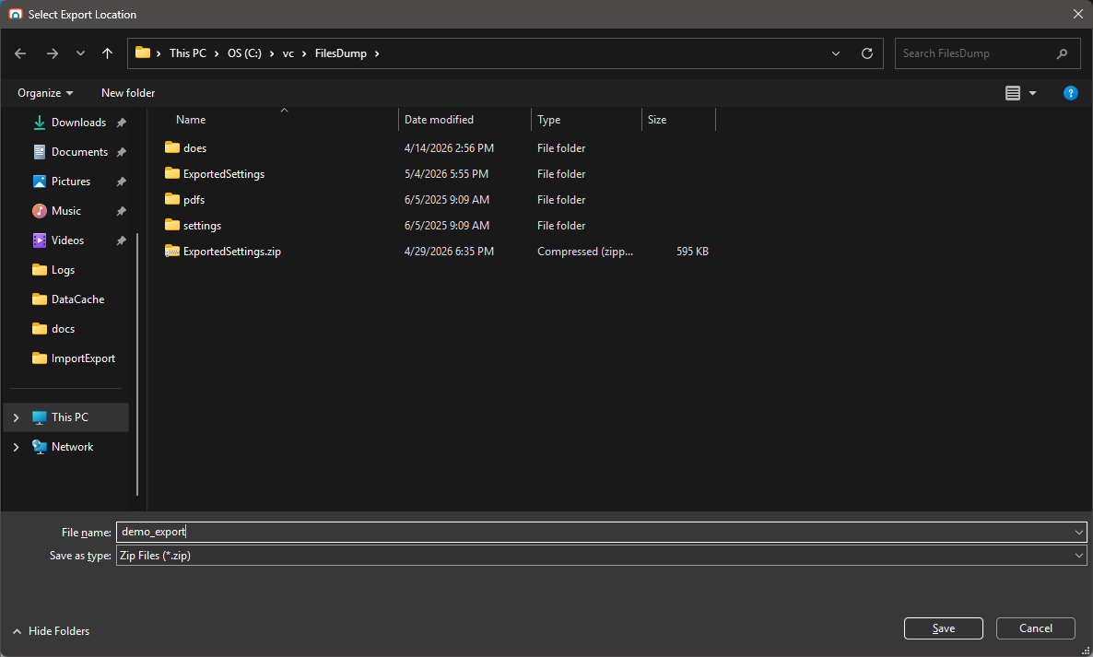Screen dimensions: 1093x657
Task: Click the Save button
Action: [x=943, y=628]
